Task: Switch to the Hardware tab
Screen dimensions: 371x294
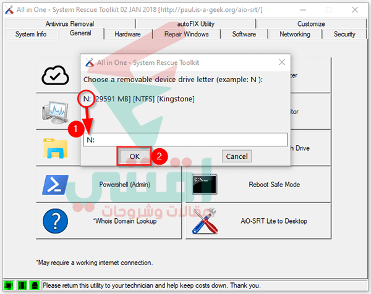Action: pyautogui.click(x=127, y=34)
